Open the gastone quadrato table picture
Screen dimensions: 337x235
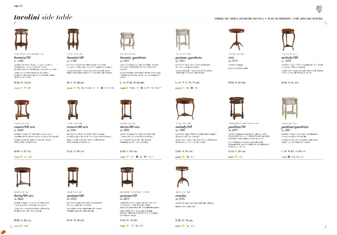pos(183,40)
